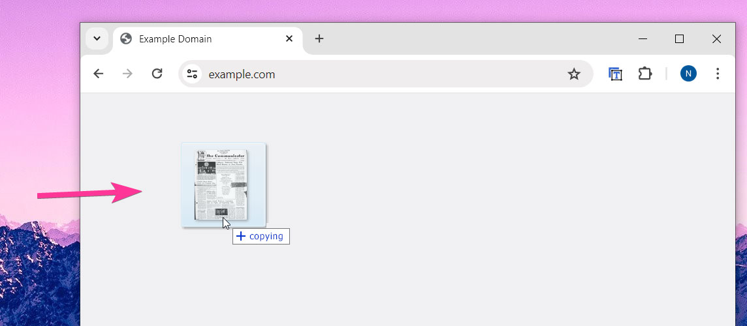Close the Chrome browser window

coord(716,39)
